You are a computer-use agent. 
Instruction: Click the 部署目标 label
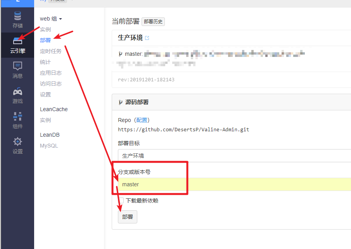[x=129, y=143]
